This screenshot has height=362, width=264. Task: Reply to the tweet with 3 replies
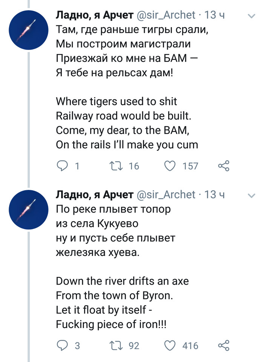62,345
